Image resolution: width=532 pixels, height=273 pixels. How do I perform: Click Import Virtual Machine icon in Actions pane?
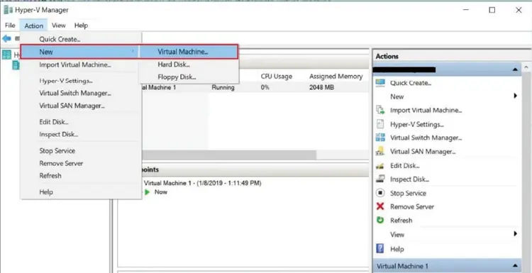pos(380,110)
